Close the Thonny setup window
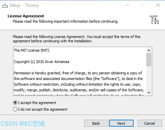 (158, 5)
